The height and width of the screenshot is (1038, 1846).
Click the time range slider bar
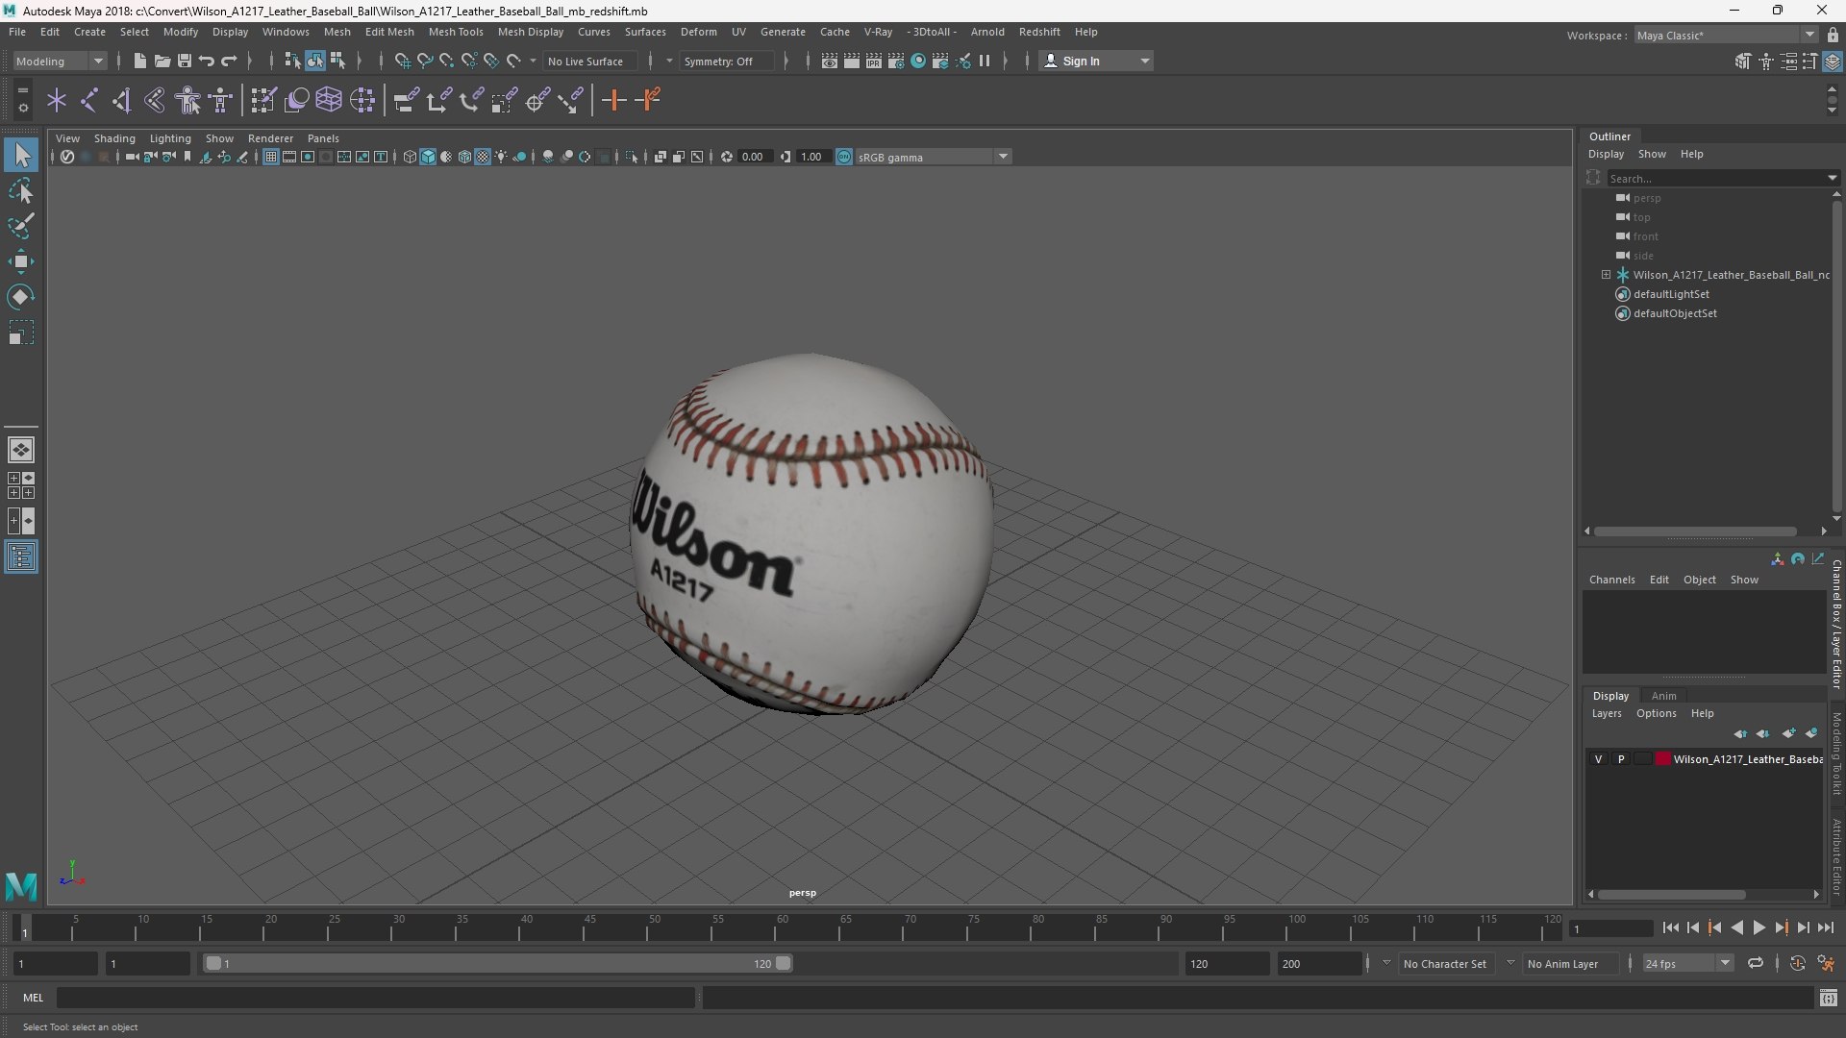pos(497,963)
